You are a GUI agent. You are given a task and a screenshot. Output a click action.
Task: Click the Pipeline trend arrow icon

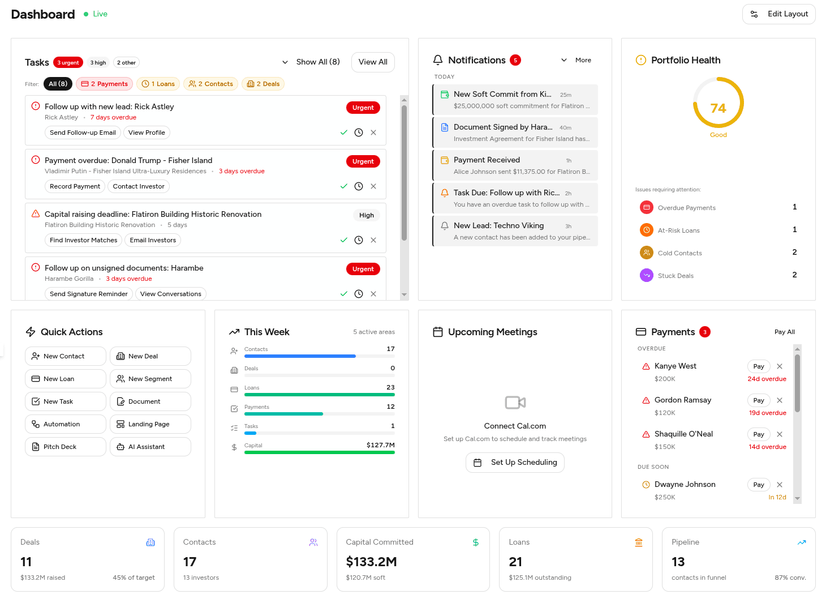(x=802, y=542)
